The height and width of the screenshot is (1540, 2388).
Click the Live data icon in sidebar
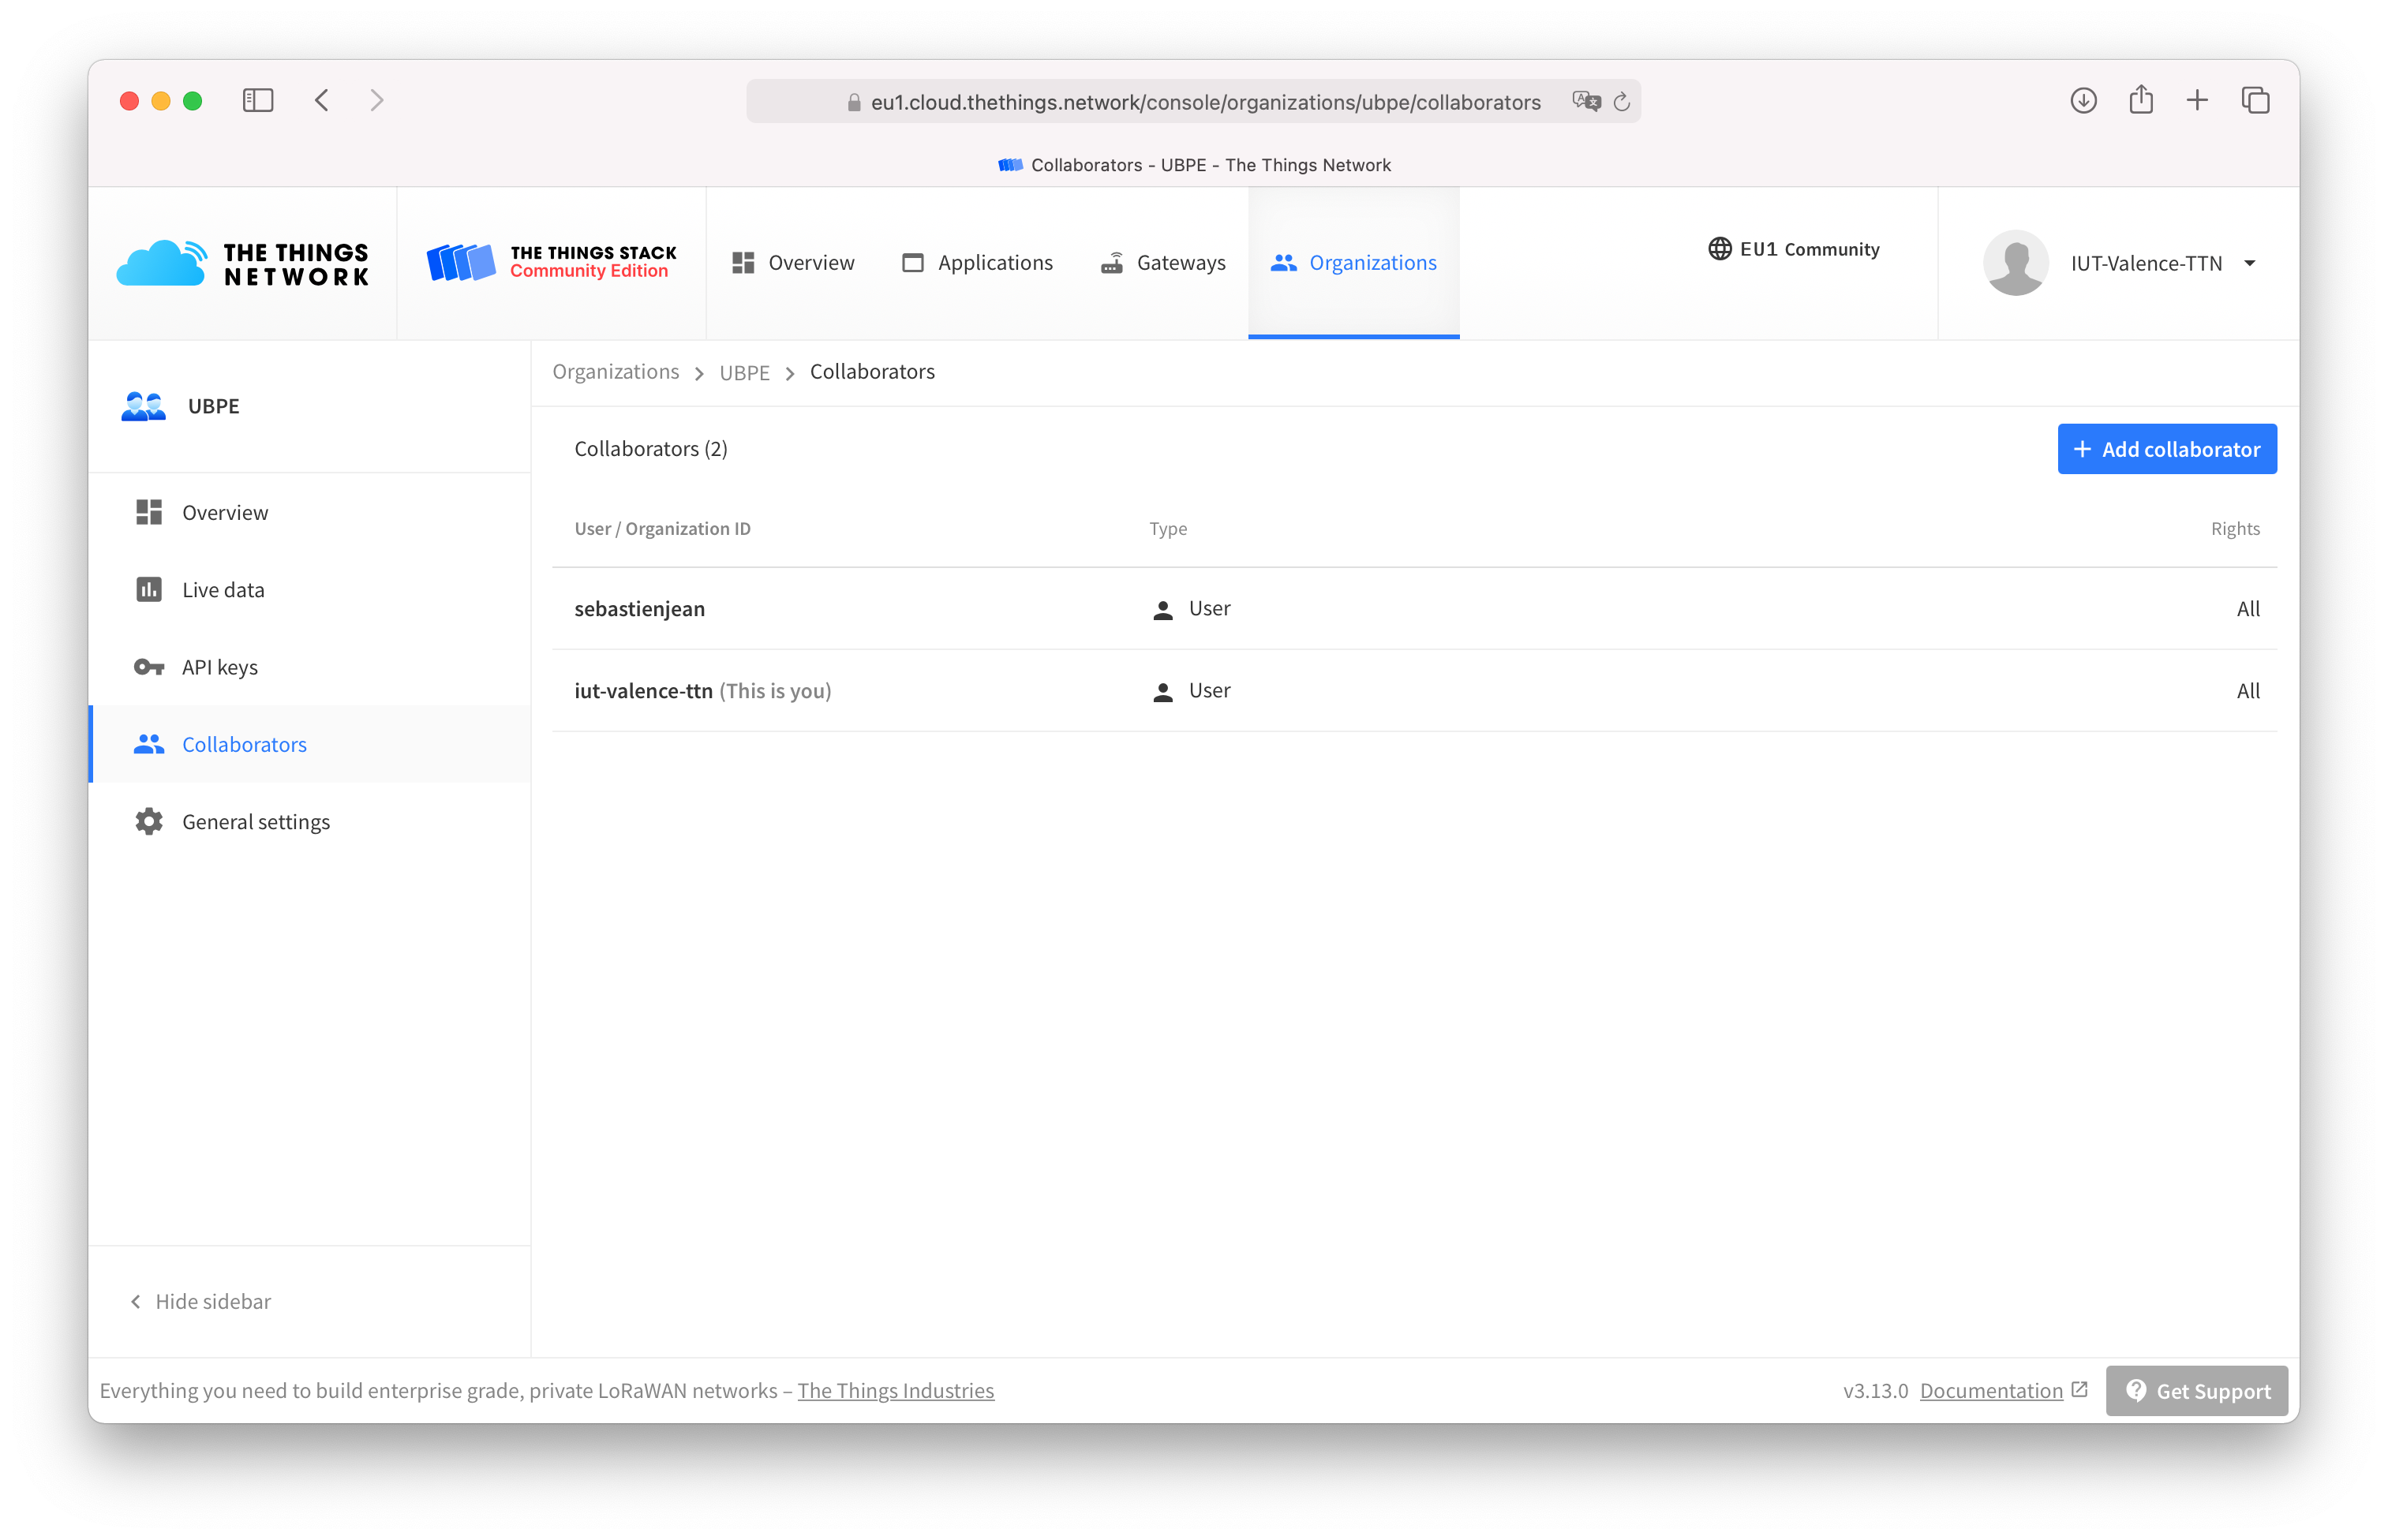point(148,590)
